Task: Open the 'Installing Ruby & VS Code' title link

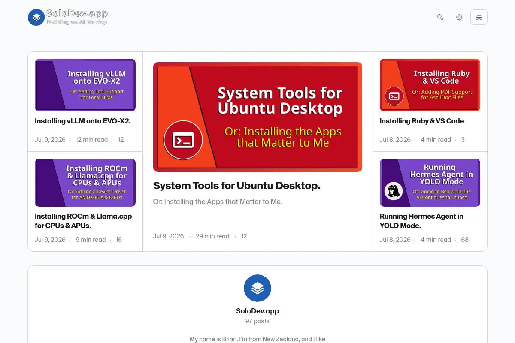Action: pyautogui.click(x=422, y=121)
